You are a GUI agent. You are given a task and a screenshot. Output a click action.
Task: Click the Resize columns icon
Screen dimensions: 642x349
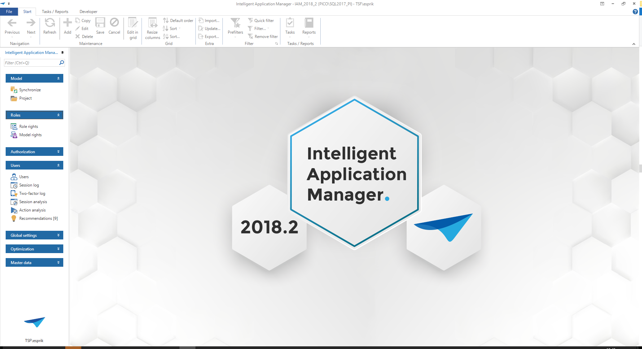pos(153,23)
